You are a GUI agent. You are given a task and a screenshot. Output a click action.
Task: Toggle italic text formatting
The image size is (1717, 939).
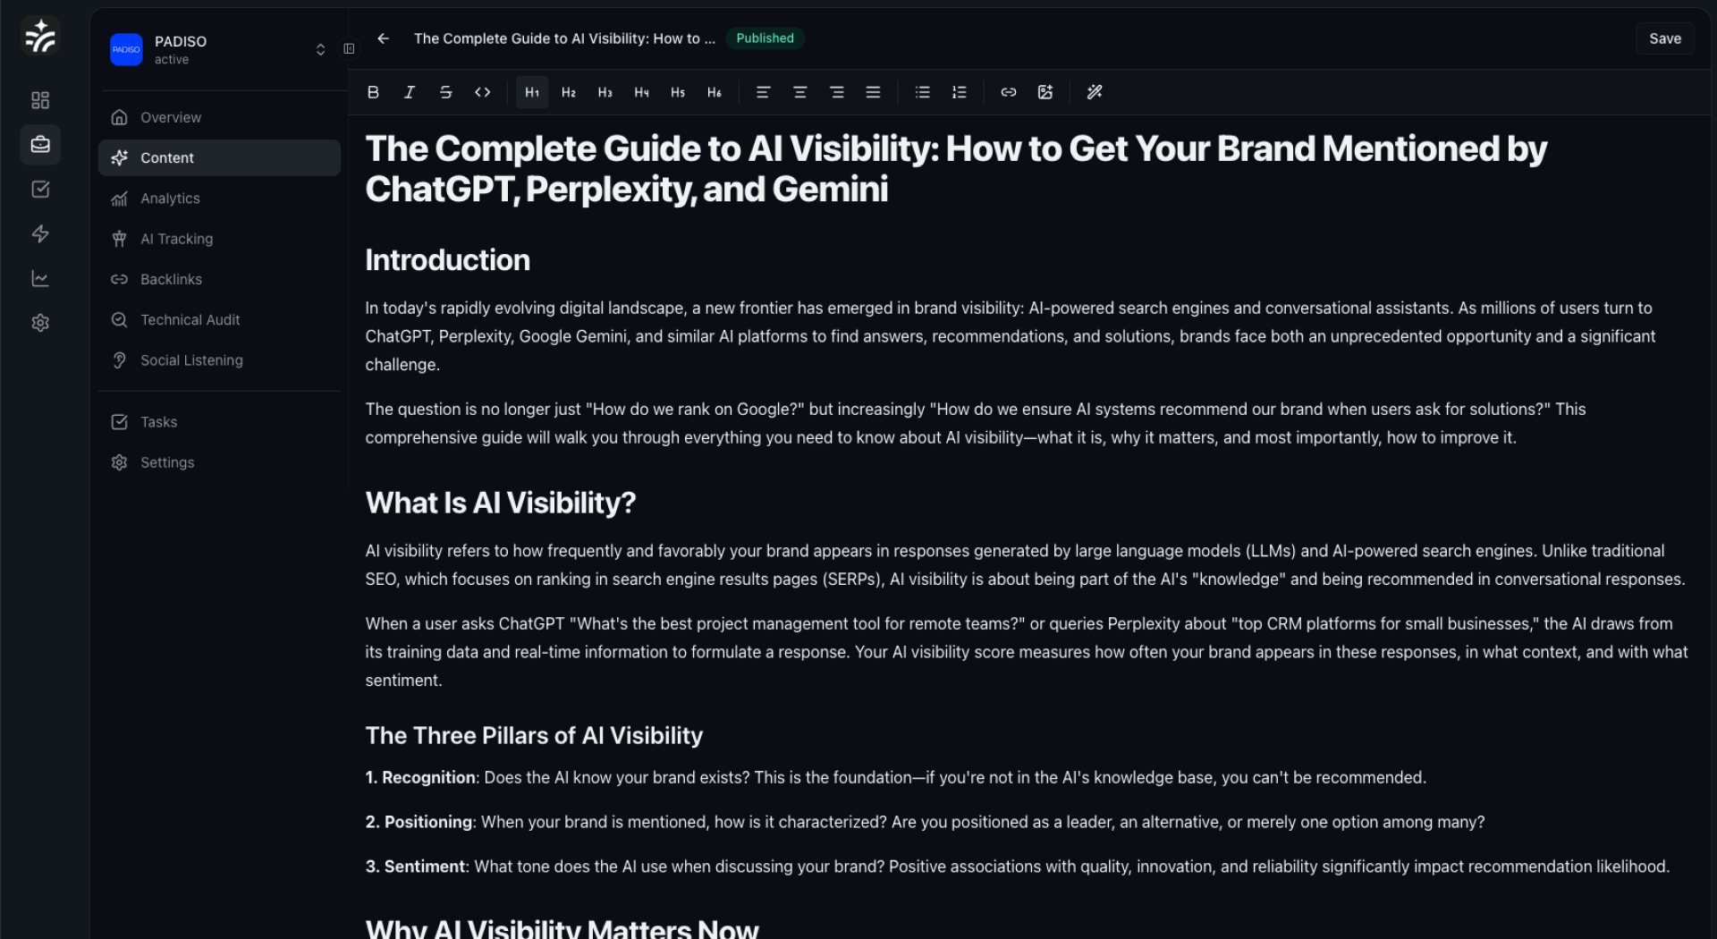point(410,92)
